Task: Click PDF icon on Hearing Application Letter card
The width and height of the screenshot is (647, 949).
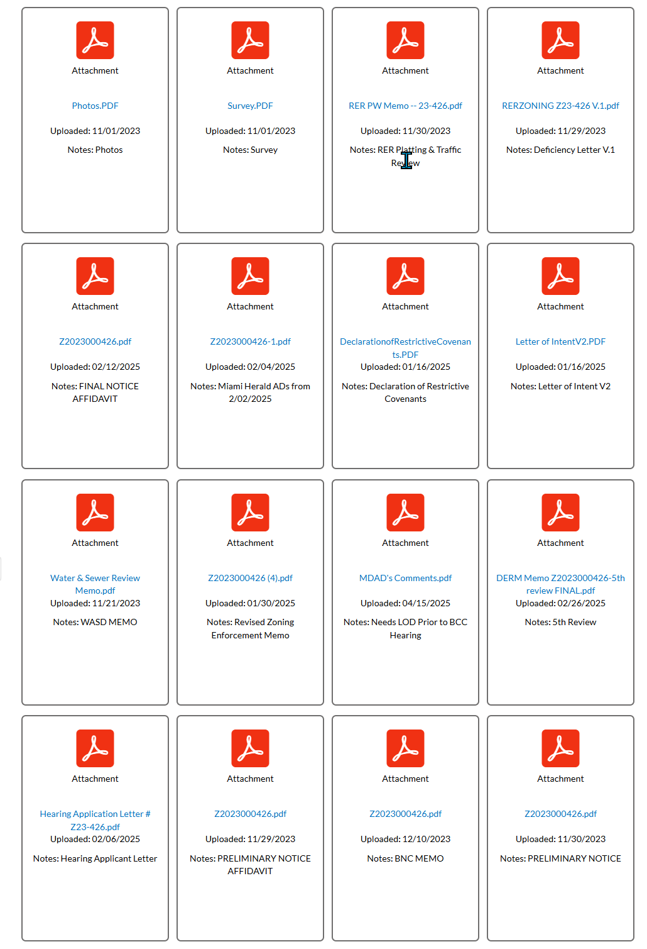Action: point(95,748)
